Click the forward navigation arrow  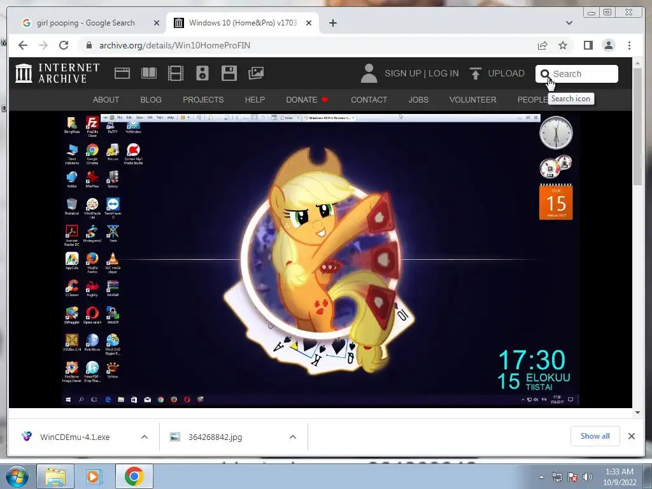pyautogui.click(x=43, y=45)
